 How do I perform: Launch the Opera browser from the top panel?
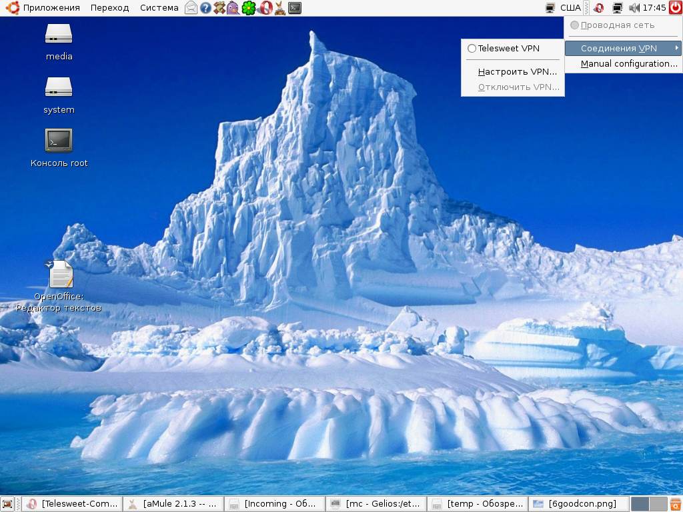tap(264, 8)
